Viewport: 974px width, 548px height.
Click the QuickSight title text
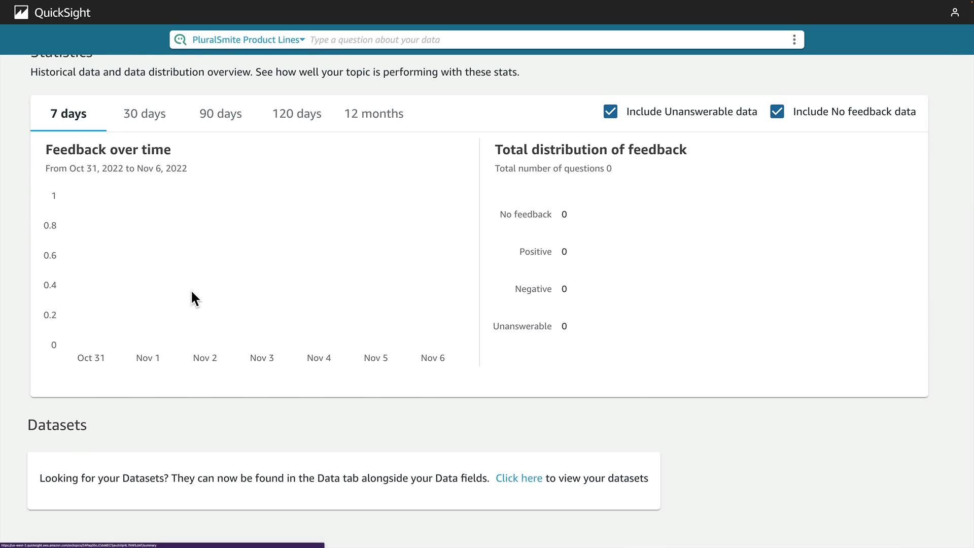[62, 13]
